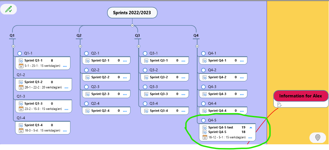Collapse the Q4 branch
329x150 pixels.
[197, 46]
